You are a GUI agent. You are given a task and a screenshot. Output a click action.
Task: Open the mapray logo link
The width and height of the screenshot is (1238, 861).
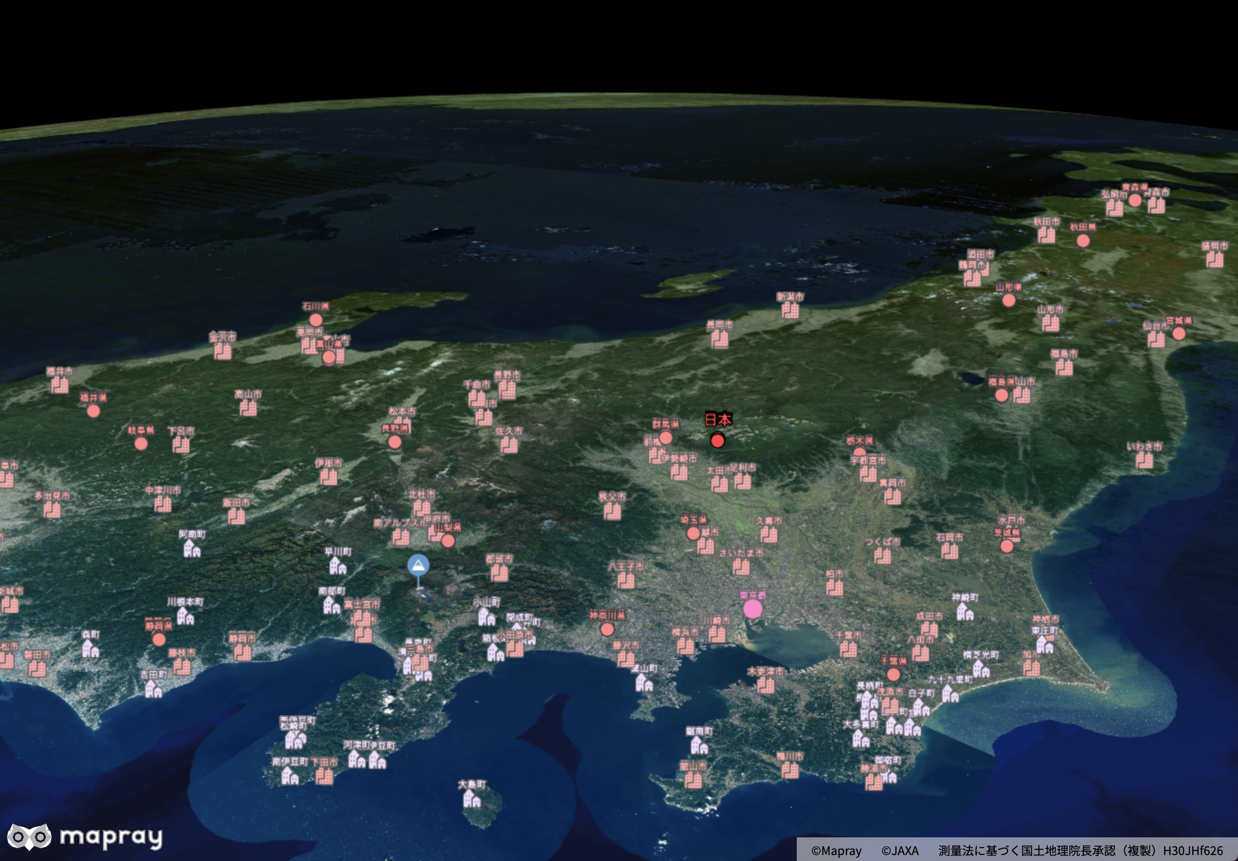[85, 837]
